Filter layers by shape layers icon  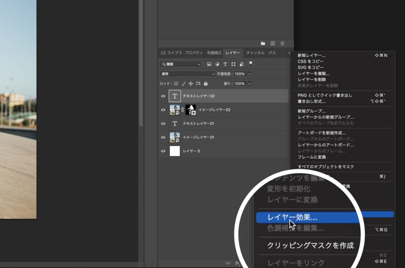point(233,64)
